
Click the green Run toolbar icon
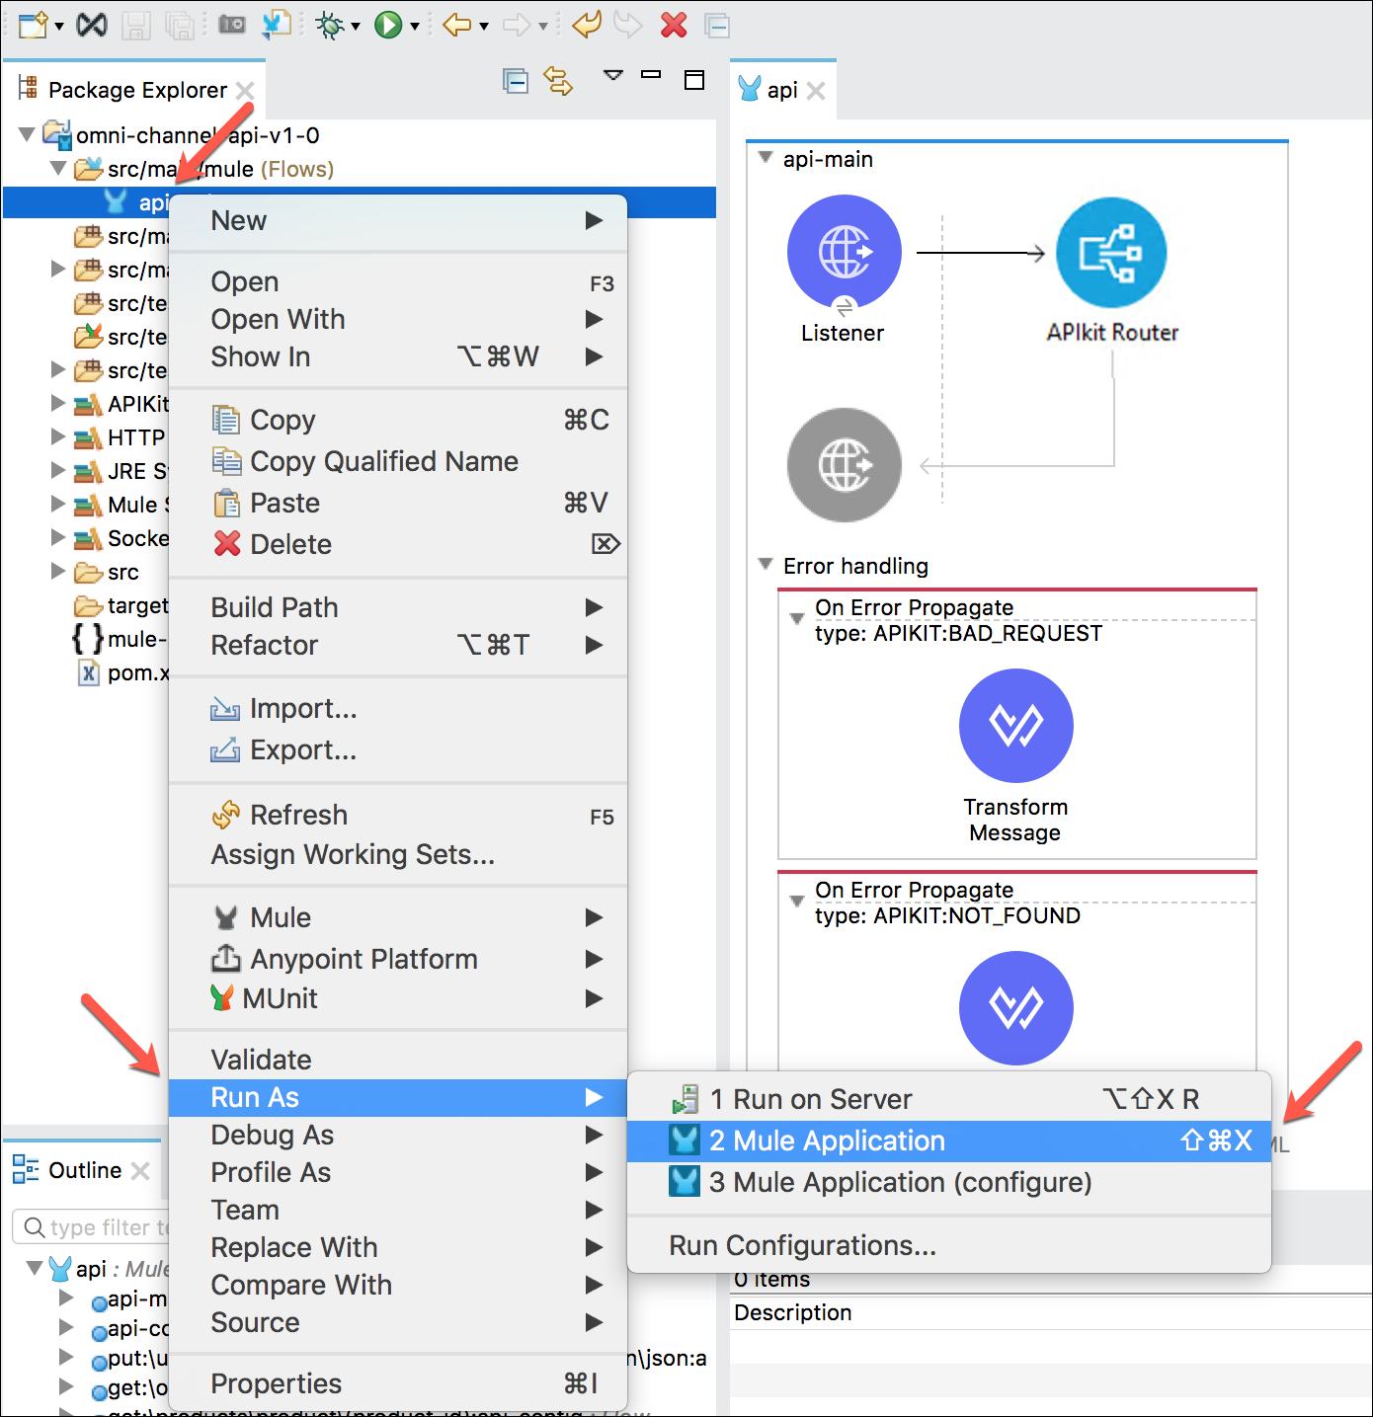[x=388, y=25]
